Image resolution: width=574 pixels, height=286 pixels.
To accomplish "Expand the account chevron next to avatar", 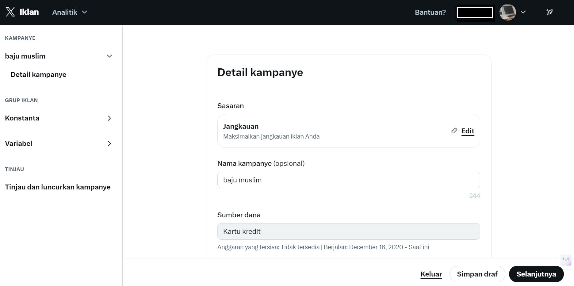I will pyautogui.click(x=523, y=12).
